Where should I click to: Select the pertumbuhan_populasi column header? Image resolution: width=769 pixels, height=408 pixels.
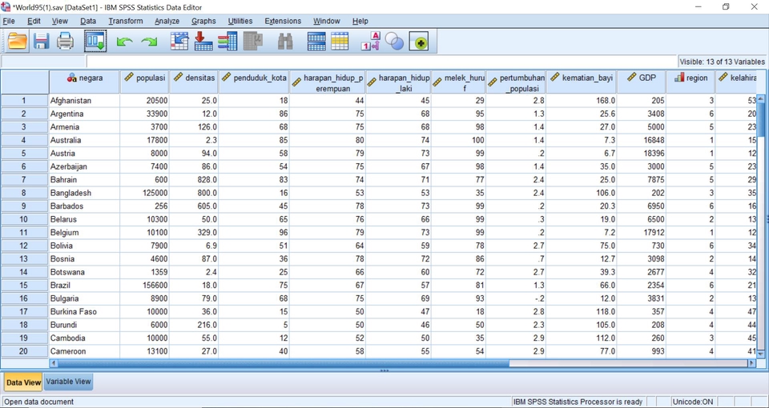(516, 82)
